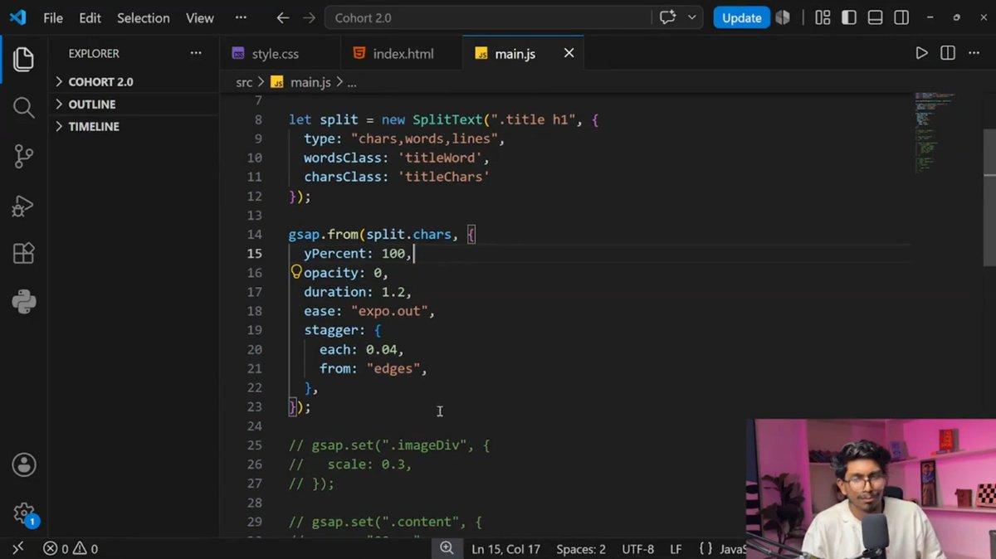Open the Explorer view in activity bar
Image resolution: width=996 pixels, height=559 pixels.
[23, 60]
